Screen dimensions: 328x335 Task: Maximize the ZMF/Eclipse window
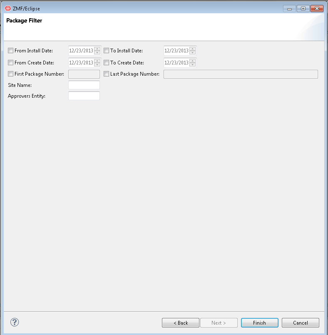click(x=303, y=9)
